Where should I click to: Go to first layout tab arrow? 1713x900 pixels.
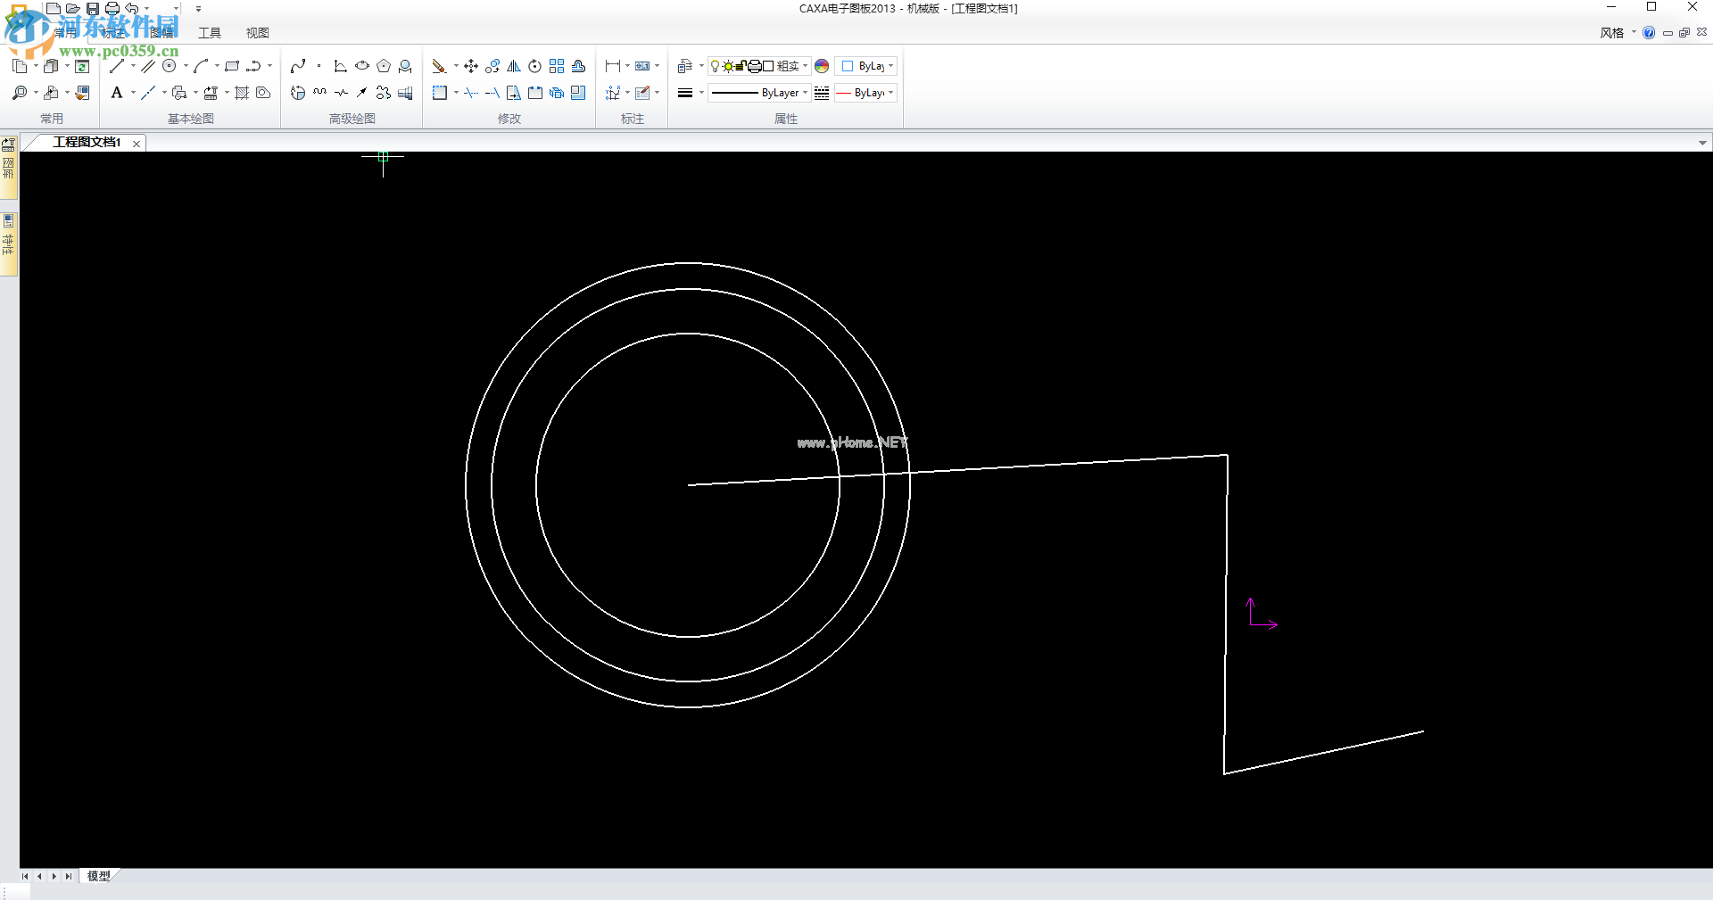point(25,876)
